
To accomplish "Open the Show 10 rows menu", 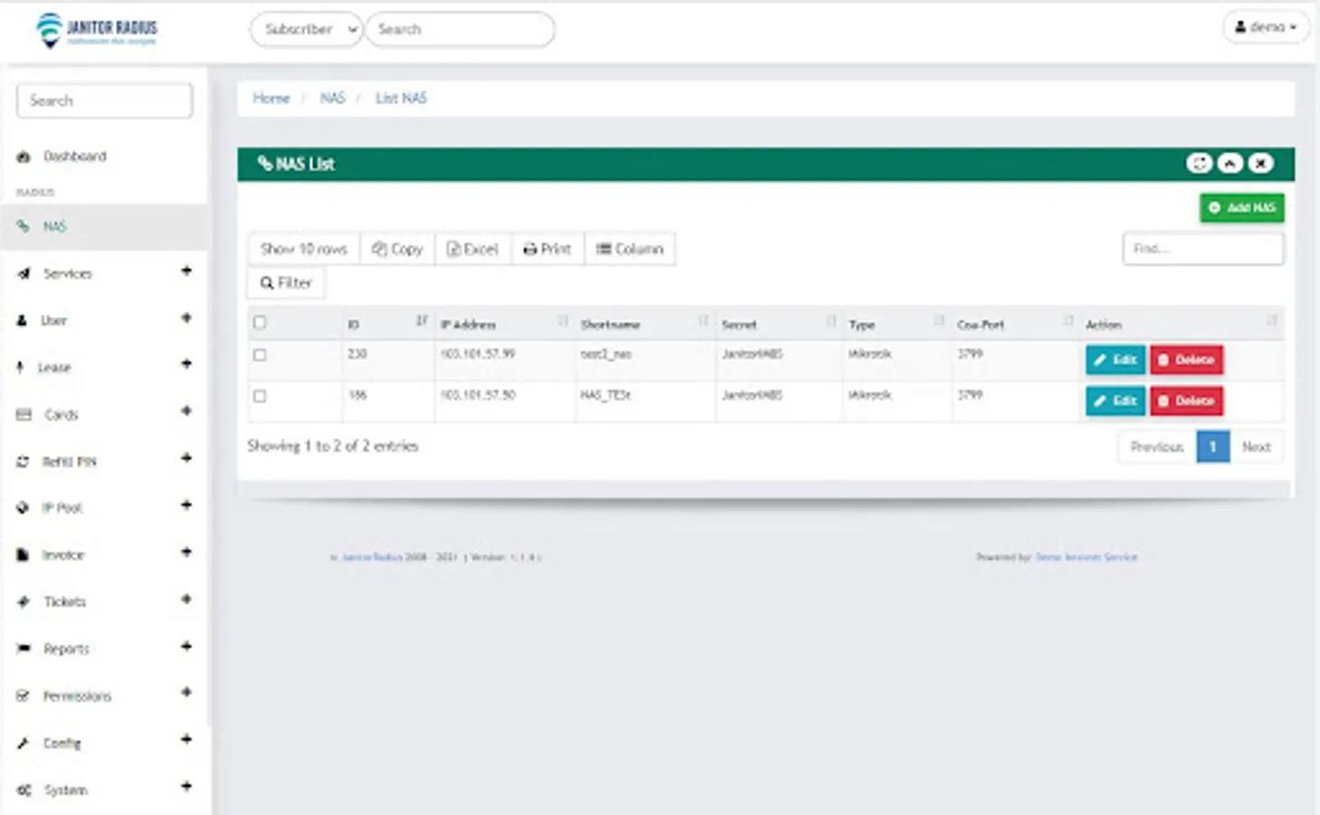I will click(304, 249).
